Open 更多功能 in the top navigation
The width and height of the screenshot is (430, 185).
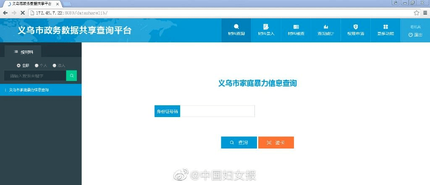click(385, 30)
